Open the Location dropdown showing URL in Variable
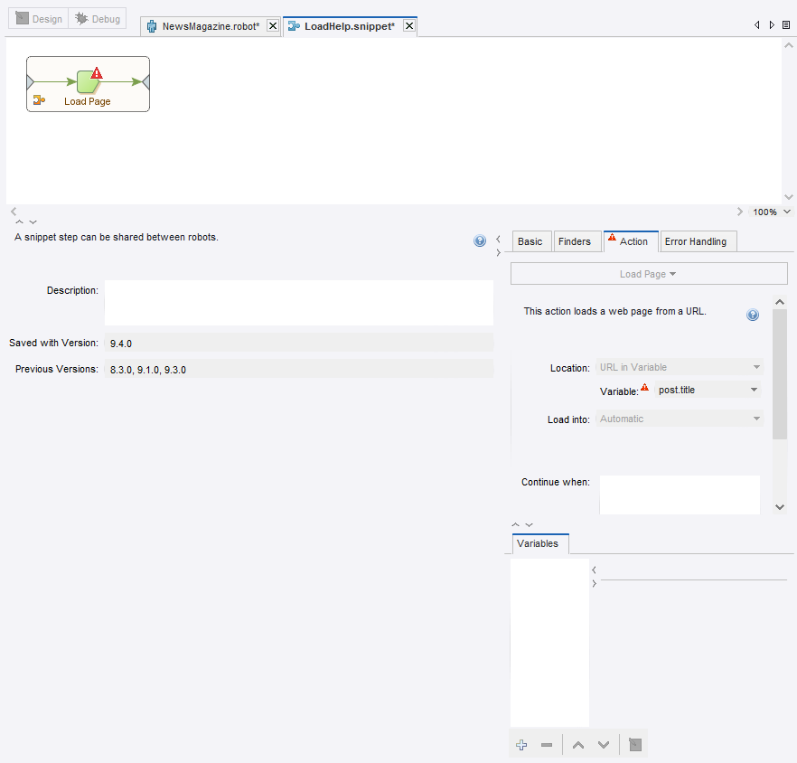797x763 pixels. (679, 366)
